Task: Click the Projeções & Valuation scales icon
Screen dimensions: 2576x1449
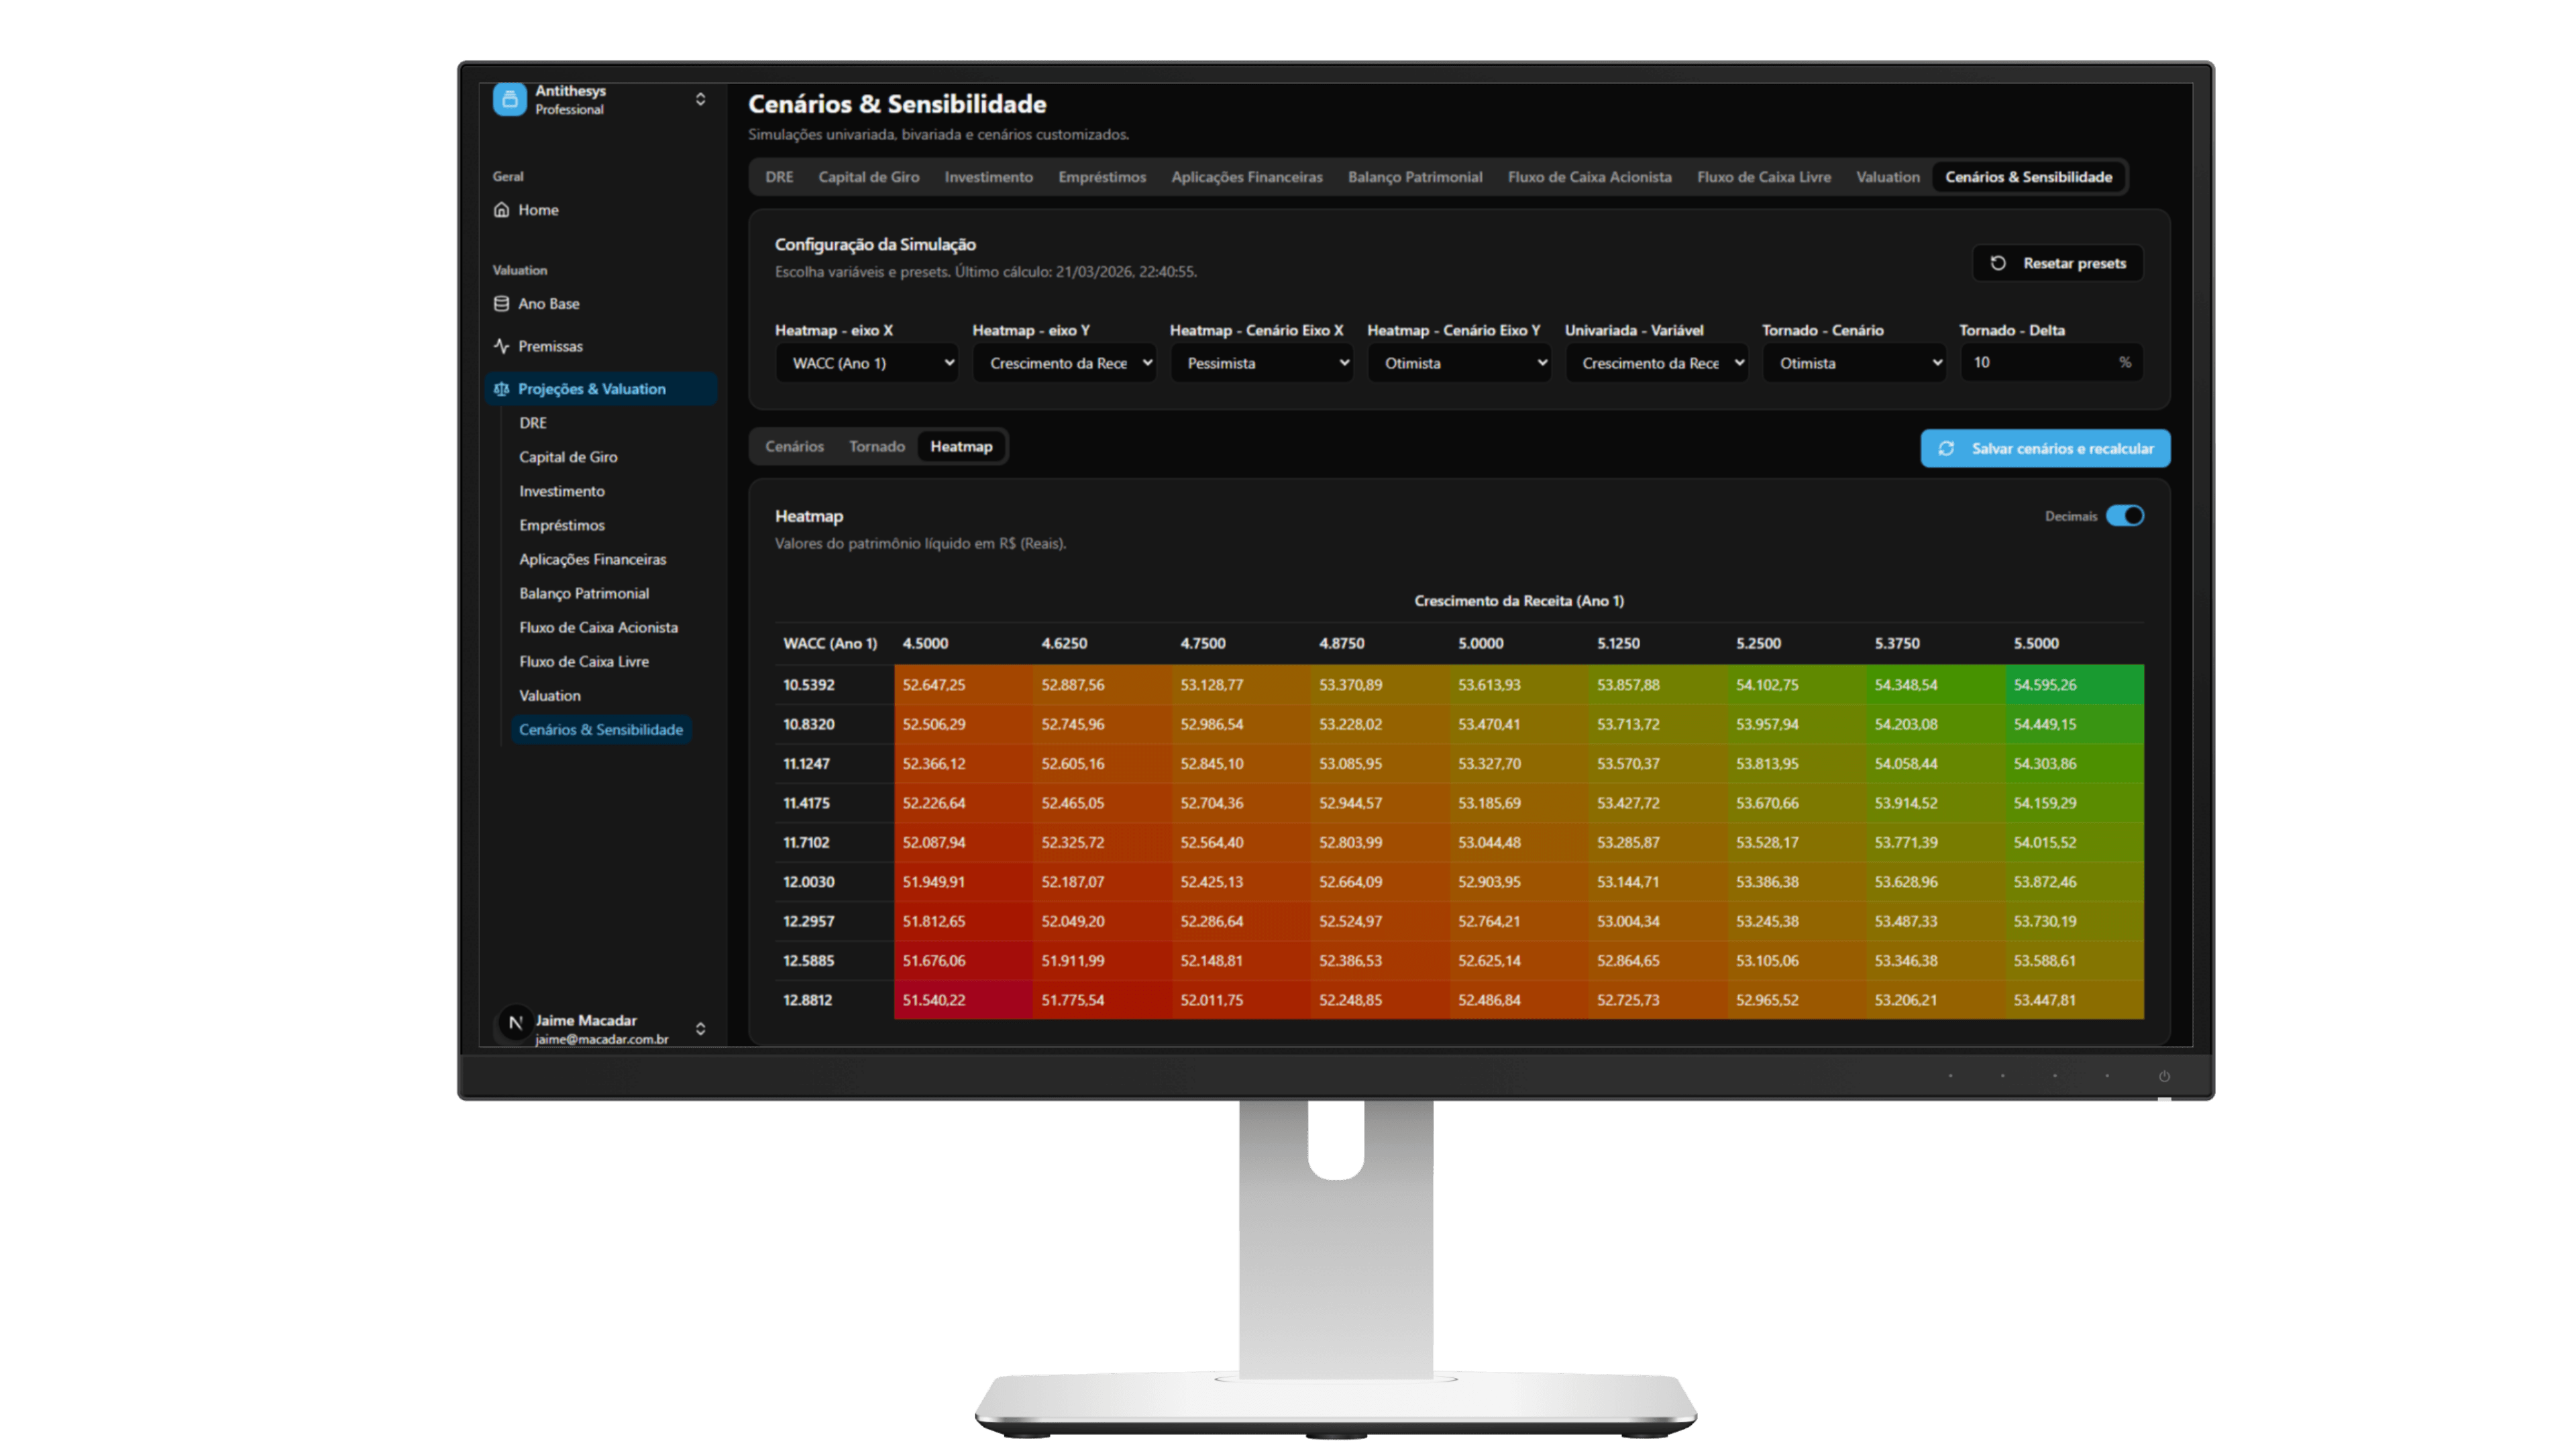Action: (x=503, y=389)
